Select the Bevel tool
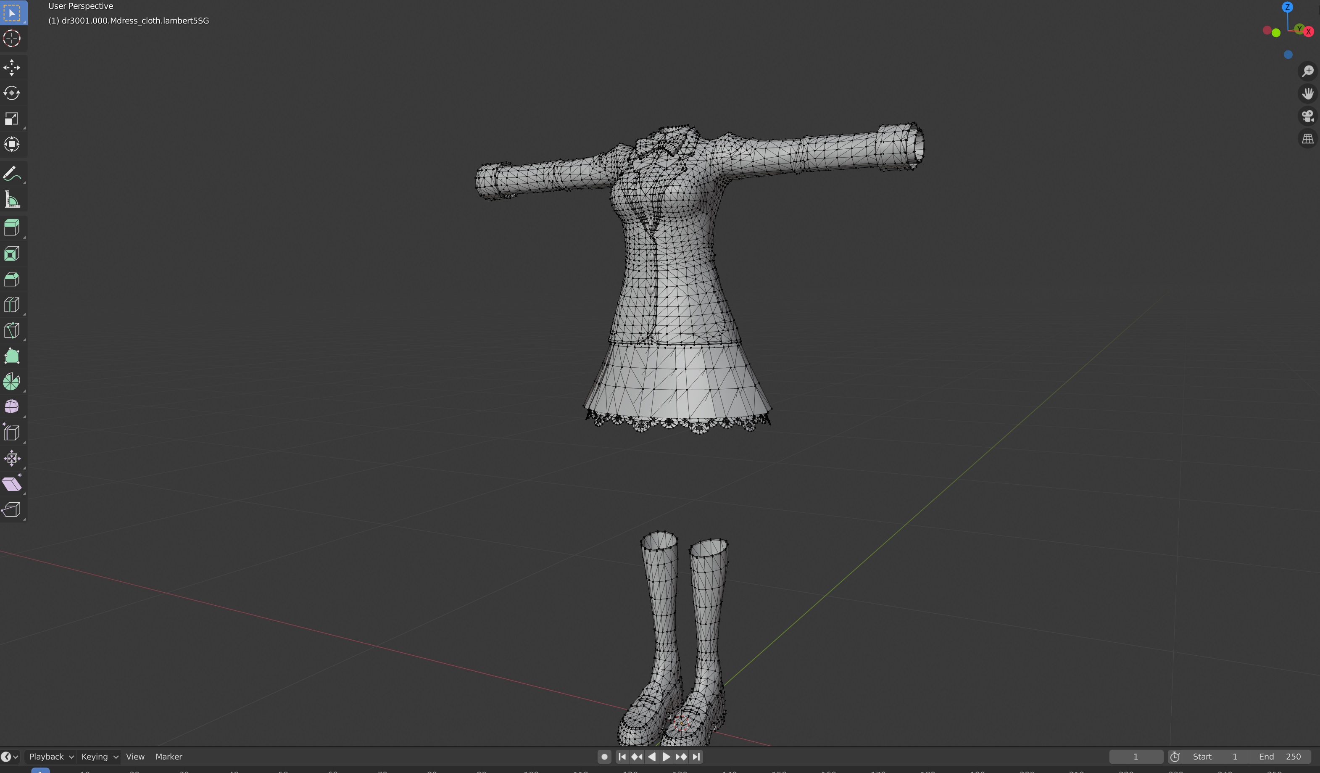1320x773 pixels. click(11, 280)
